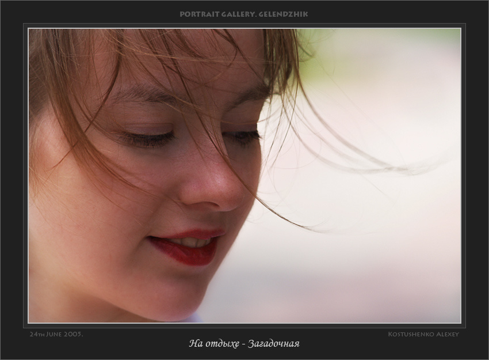The height and width of the screenshot is (360, 489).
Task: Click the word "Загадочная" in the caption
Action: [x=273, y=344]
